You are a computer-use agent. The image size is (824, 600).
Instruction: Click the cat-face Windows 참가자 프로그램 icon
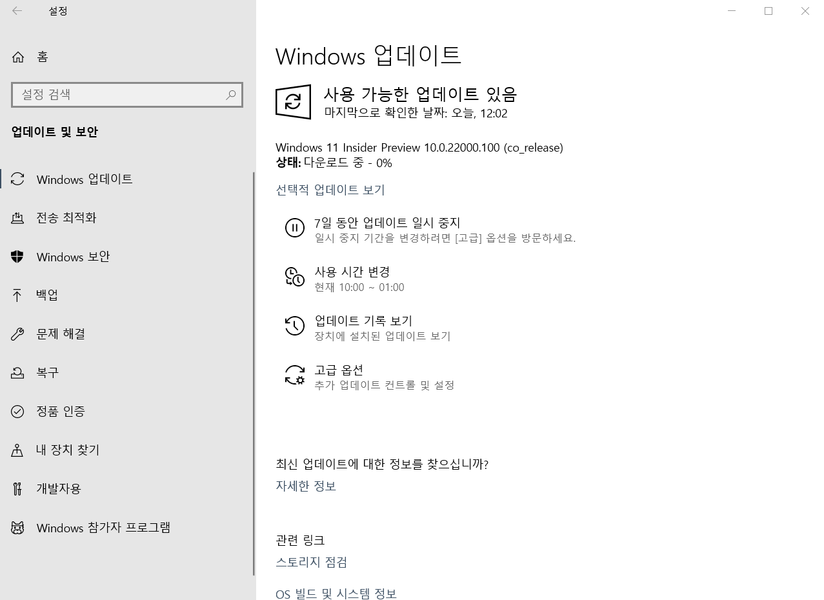pos(17,528)
